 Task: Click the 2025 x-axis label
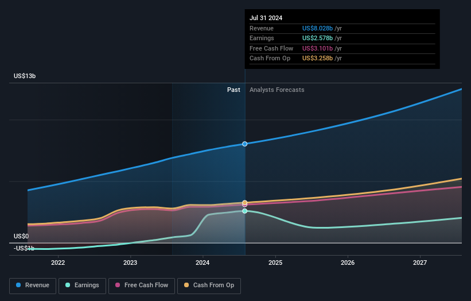coord(275,263)
